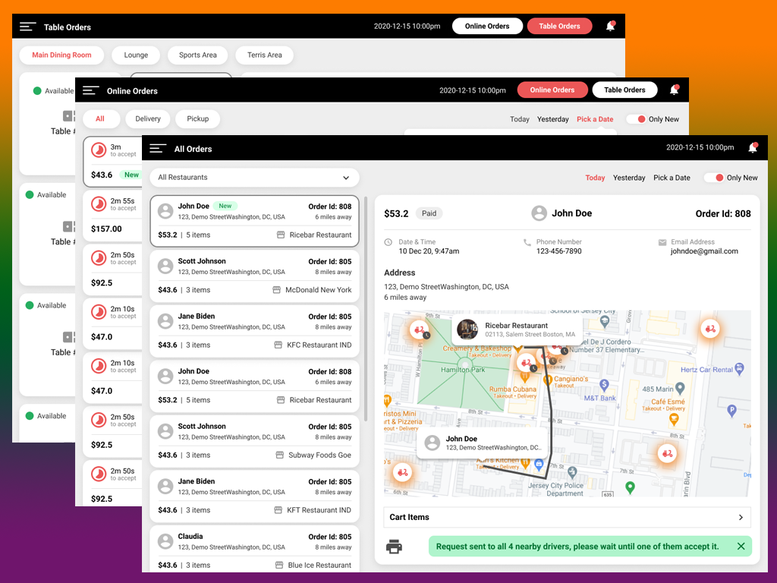Click the store icon next to KFC Restaurant IND
The height and width of the screenshot is (583, 777).
[278, 345]
